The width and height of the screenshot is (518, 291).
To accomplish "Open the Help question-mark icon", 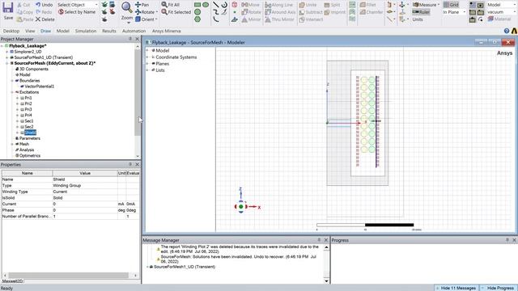I will point(507,31).
